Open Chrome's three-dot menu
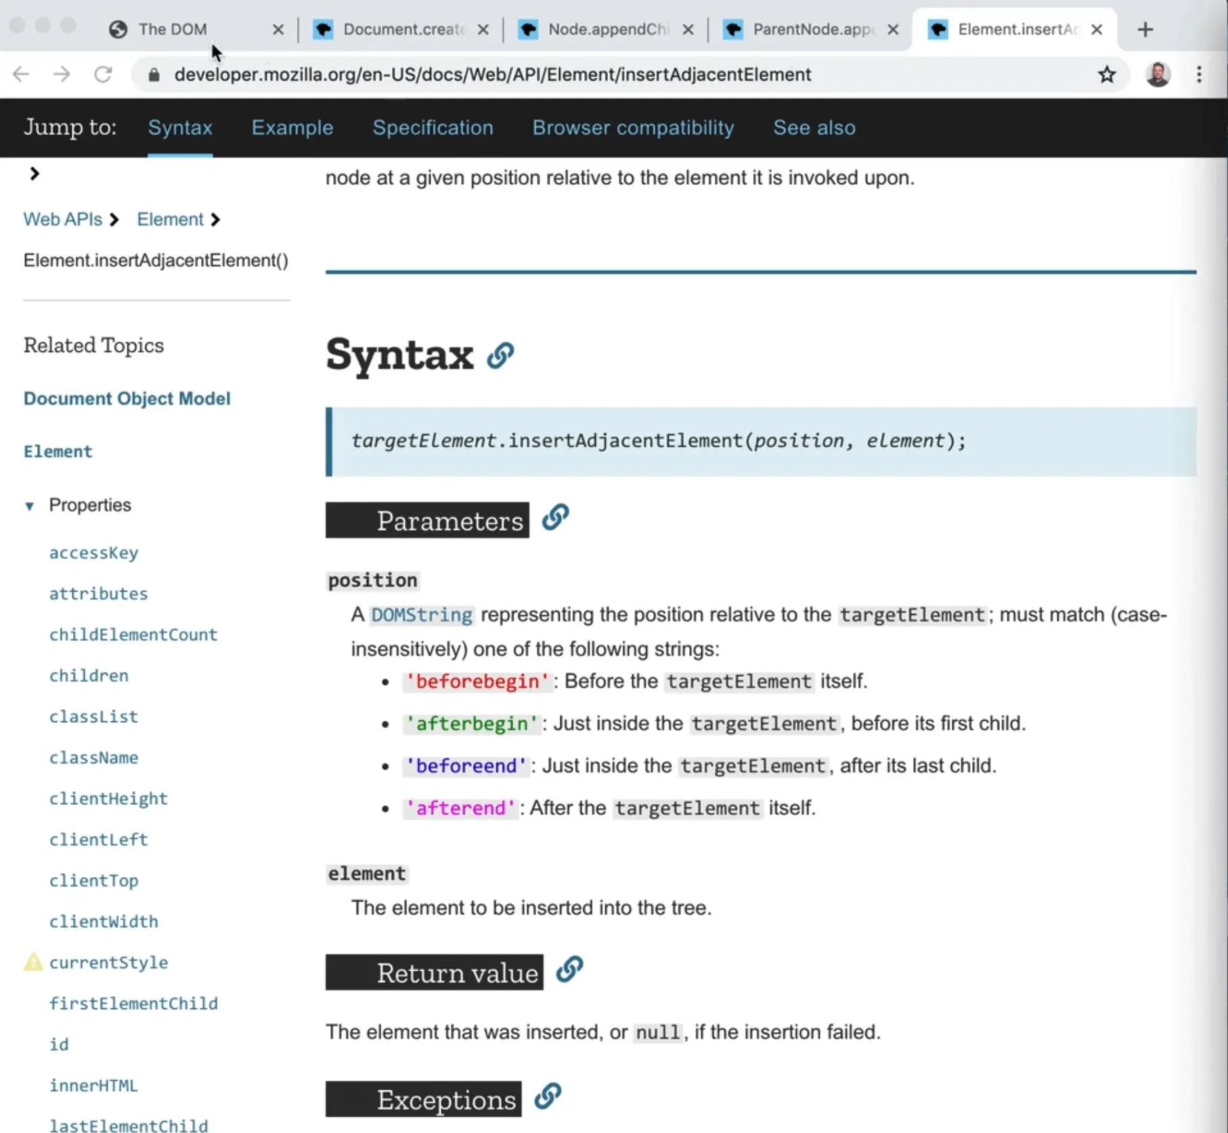Image resolution: width=1228 pixels, height=1133 pixels. click(1199, 74)
